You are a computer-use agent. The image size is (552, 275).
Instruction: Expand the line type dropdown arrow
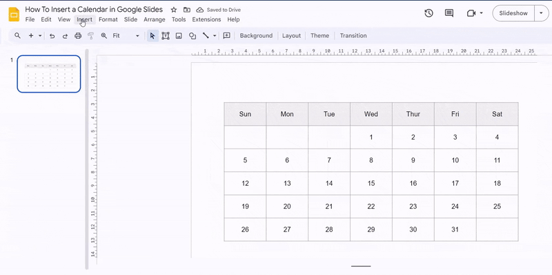215,36
